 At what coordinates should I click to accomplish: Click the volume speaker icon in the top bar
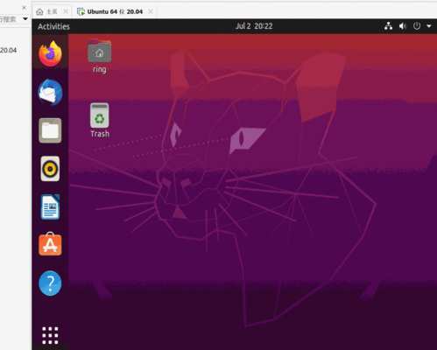403,26
